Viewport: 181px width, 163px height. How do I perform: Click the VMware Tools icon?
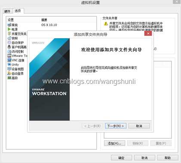[9, 56]
